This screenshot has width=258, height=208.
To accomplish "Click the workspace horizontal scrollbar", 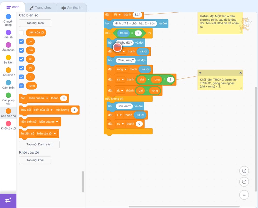I will pos(184,206).
